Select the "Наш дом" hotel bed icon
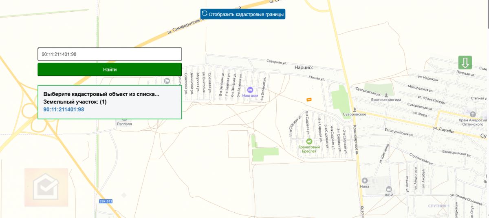The width and height of the screenshot is (489, 218). click(x=250, y=89)
